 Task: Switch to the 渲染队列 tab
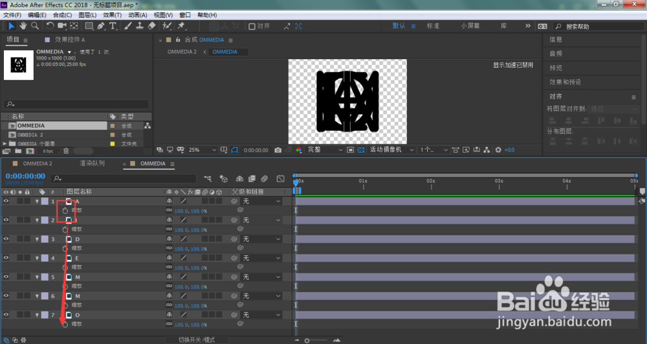pyautogui.click(x=92, y=163)
